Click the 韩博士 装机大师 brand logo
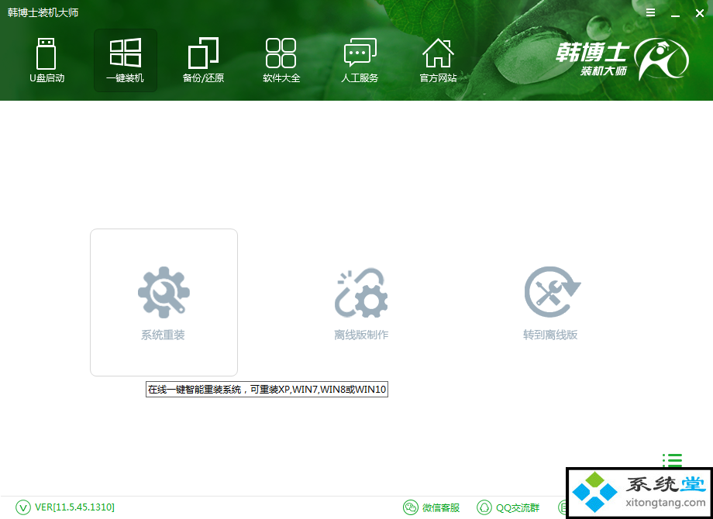The image size is (713, 519). (622, 59)
